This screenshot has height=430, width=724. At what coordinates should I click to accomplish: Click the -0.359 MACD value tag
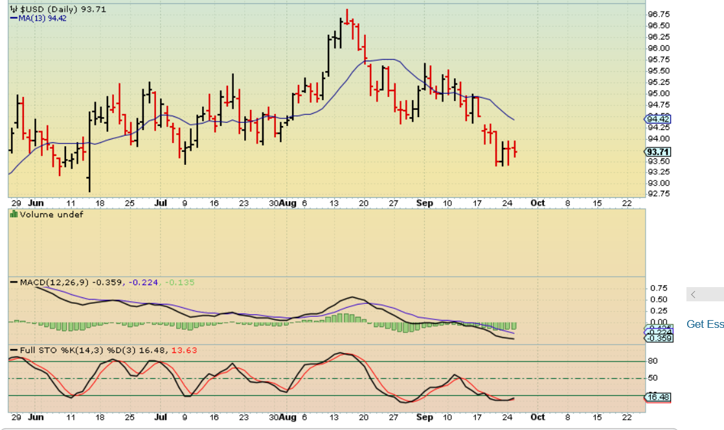pyautogui.click(x=659, y=338)
